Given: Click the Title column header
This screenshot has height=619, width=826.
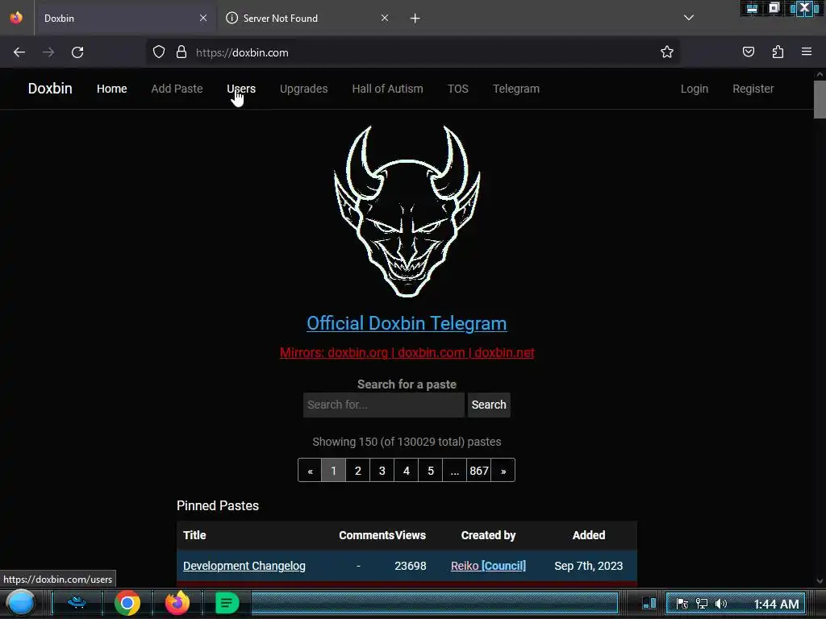Looking at the screenshot, I should [x=194, y=535].
